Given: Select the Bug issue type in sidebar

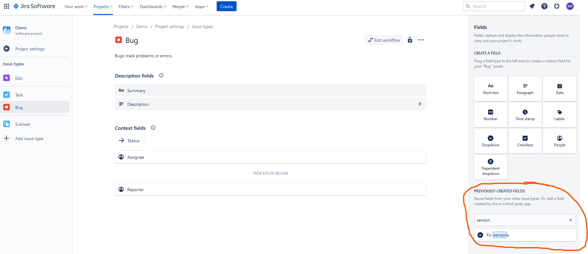Looking at the screenshot, I should pos(35,107).
